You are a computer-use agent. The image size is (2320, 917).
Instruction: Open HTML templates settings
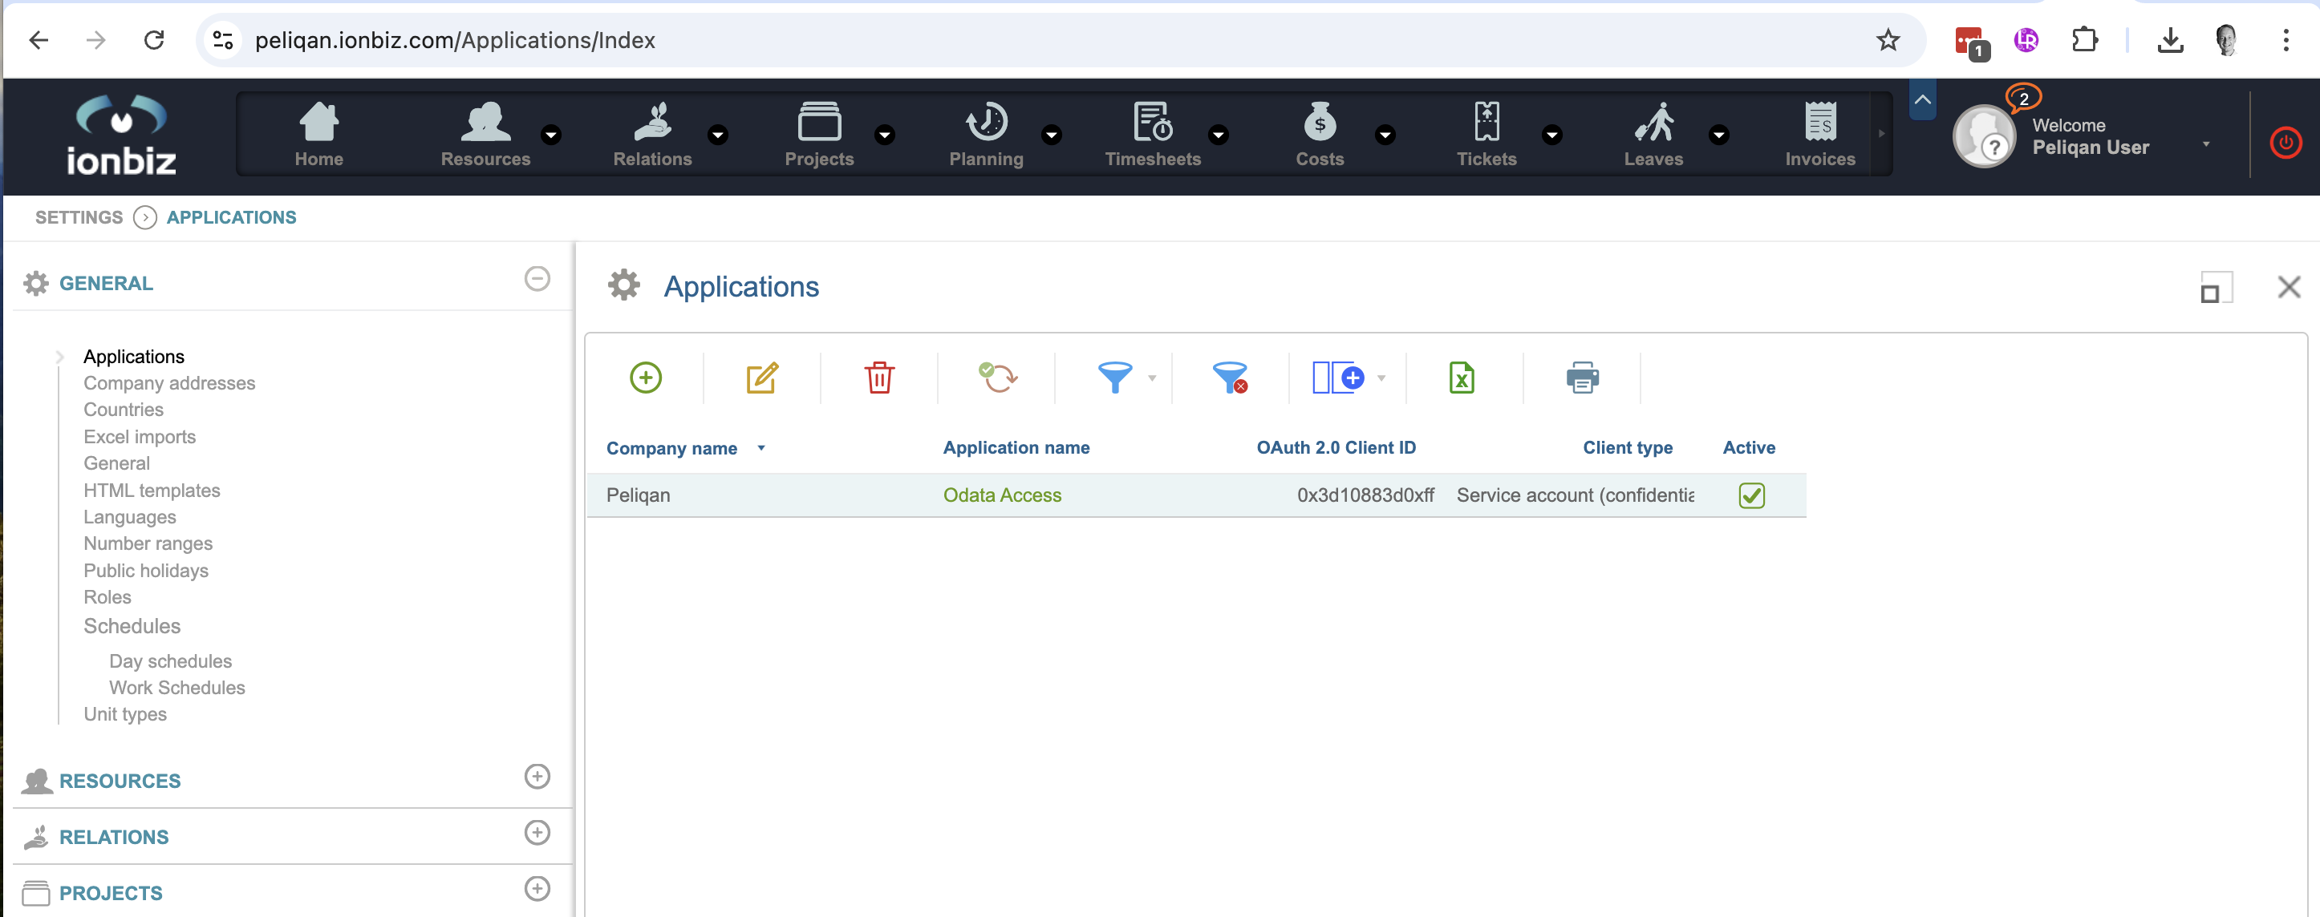[x=152, y=491]
